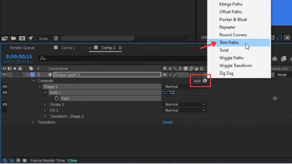
Task: Choose Trim Paths from the Add menu
Action: coord(239,43)
